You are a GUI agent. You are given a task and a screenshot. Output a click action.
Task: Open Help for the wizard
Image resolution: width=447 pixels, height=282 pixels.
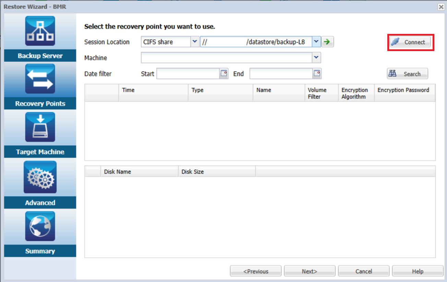(418, 271)
